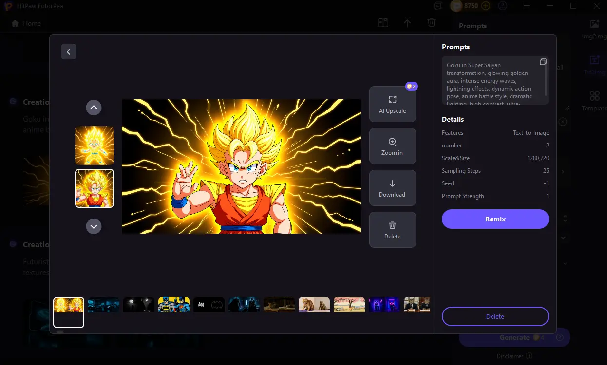Click the Delete button at the bottom
Image resolution: width=607 pixels, height=365 pixels.
(x=495, y=316)
